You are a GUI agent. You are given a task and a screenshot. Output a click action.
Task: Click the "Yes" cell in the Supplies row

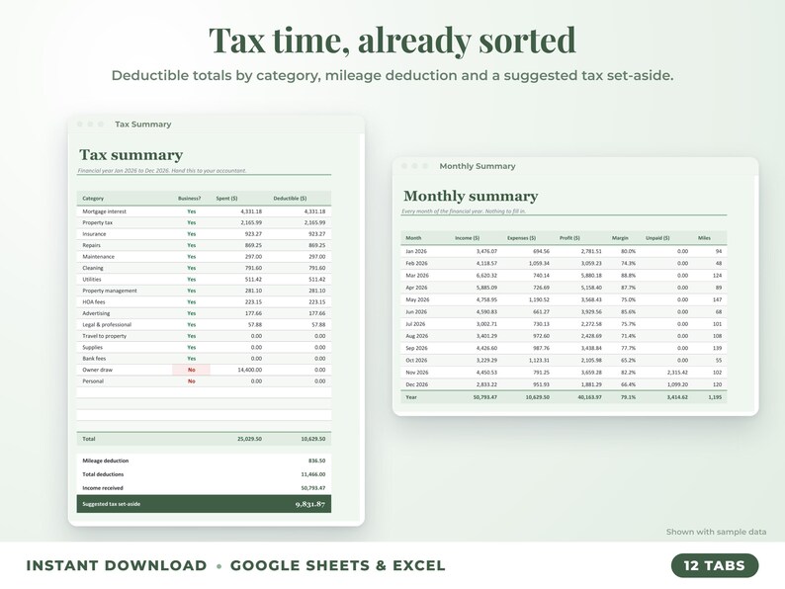tap(191, 347)
